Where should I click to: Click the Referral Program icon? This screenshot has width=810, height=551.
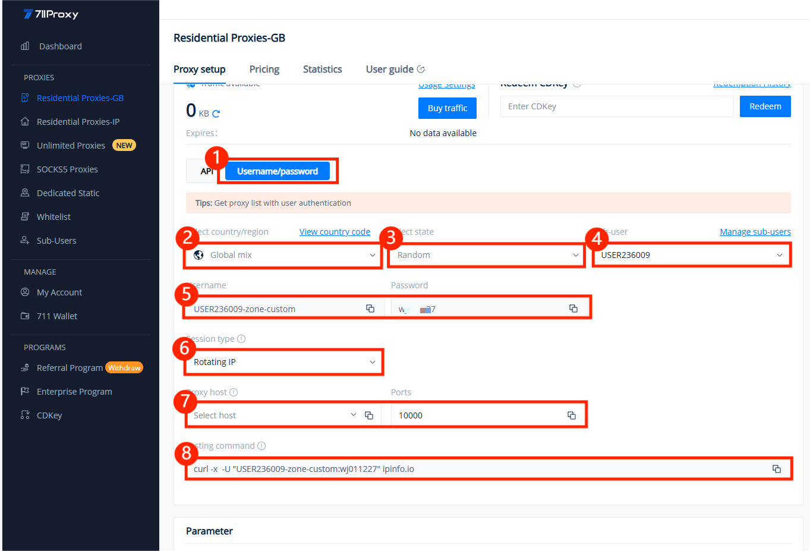click(x=25, y=367)
